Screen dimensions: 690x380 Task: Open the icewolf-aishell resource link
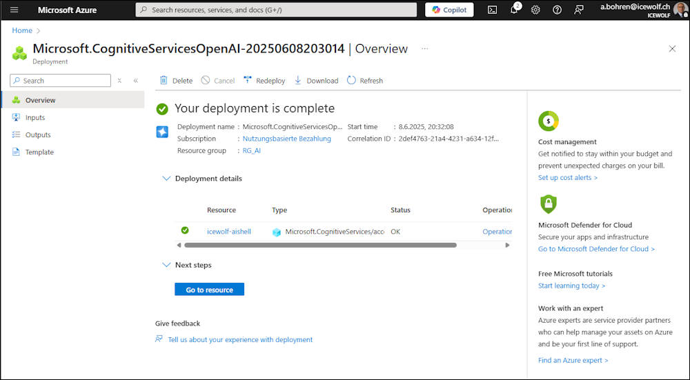click(229, 231)
